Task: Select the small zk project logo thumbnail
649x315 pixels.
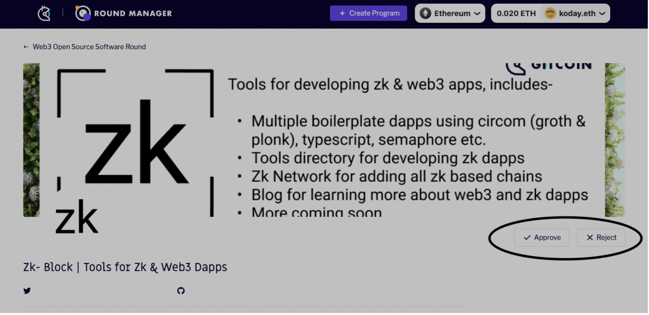Action: click(x=76, y=217)
